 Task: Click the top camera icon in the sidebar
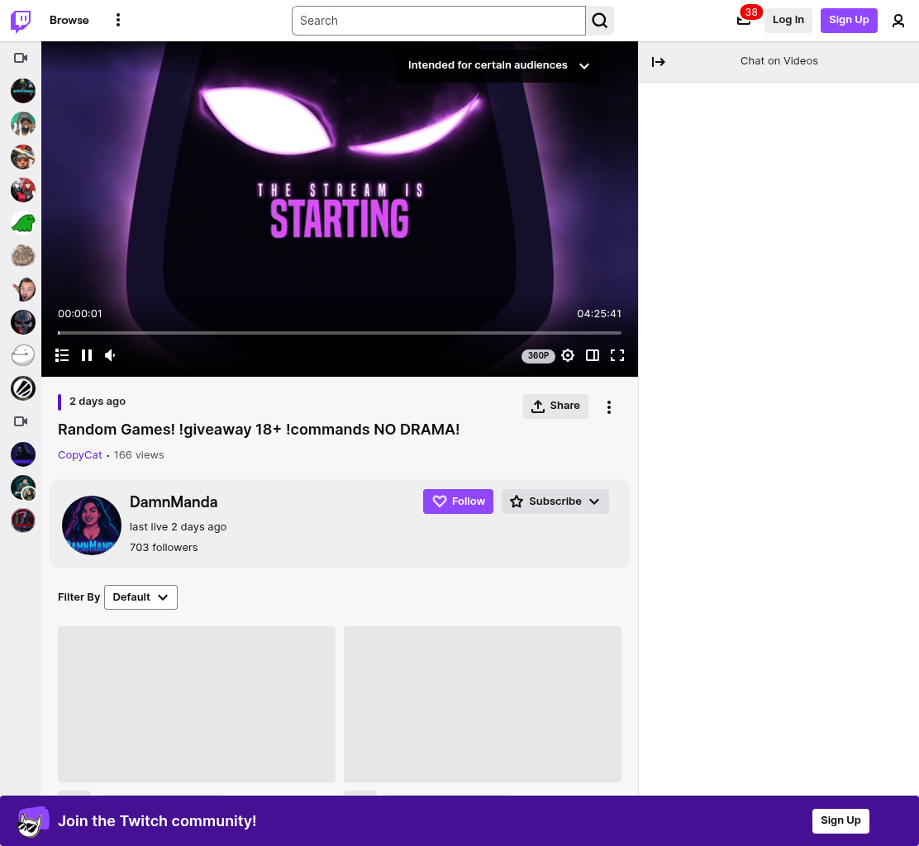(21, 58)
